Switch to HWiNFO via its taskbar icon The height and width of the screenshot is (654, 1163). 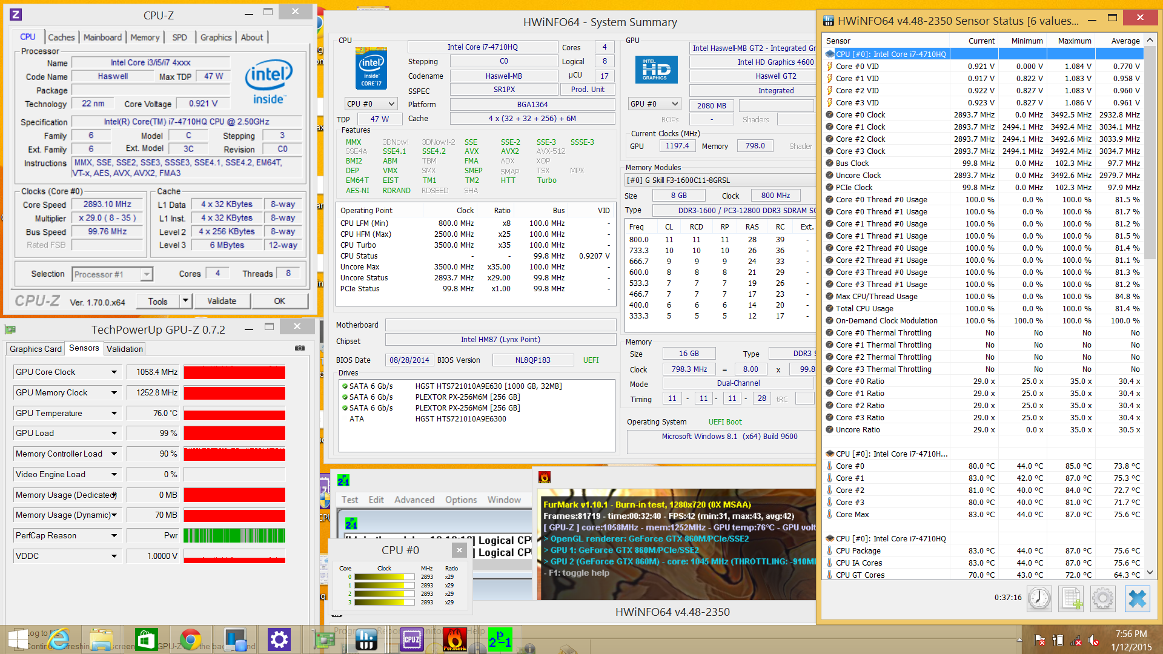(x=366, y=639)
